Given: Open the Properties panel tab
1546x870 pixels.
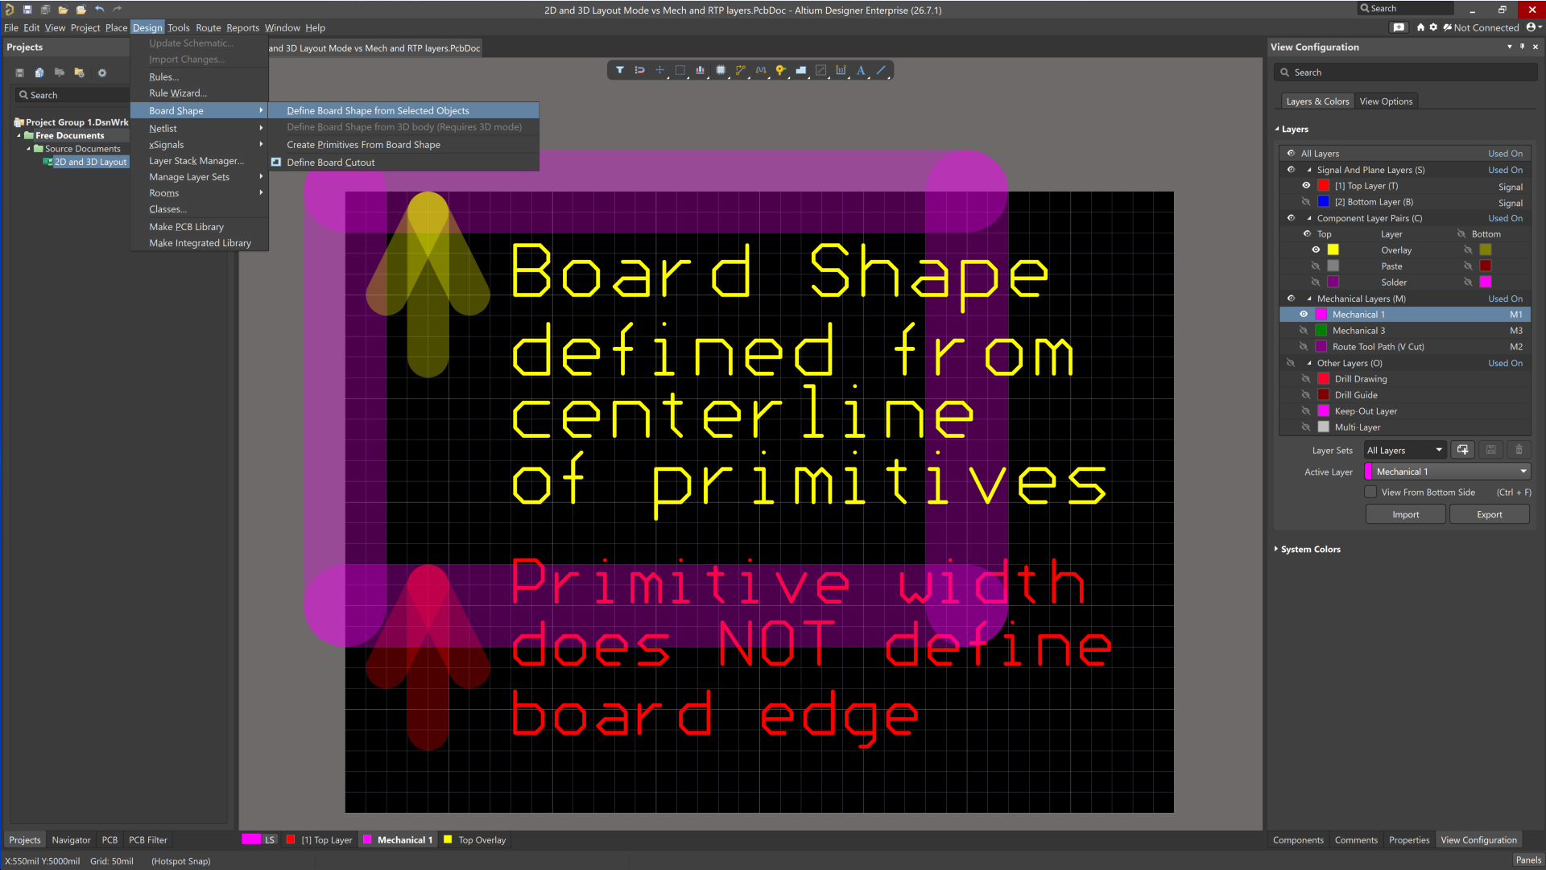Looking at the screenshot, I should point(1409,839).
